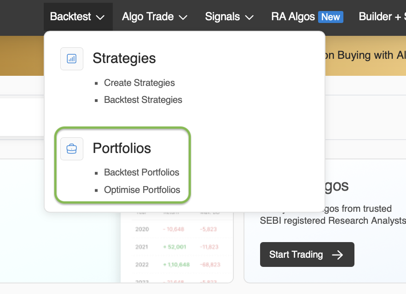The image size is (406, 294).
Task: Choose Backtest Strategies in the dropdown
Action: coord(143,100)
